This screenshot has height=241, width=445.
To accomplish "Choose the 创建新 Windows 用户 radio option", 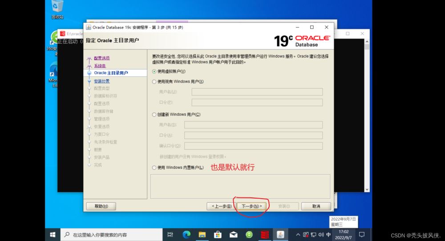I will pyautogui.click(x=154, y=114).
